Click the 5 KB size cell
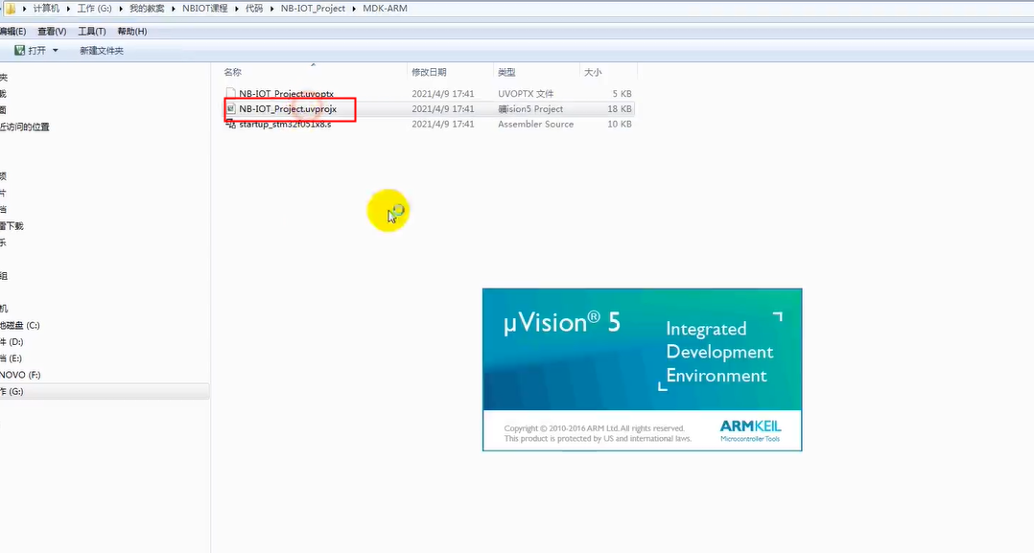 tap(622, 94)
